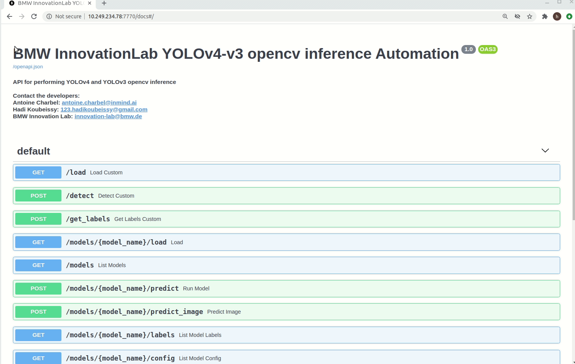Viewport: 575px width, 364px height.
Task: Click the default section heading
Action: [34, 151]
